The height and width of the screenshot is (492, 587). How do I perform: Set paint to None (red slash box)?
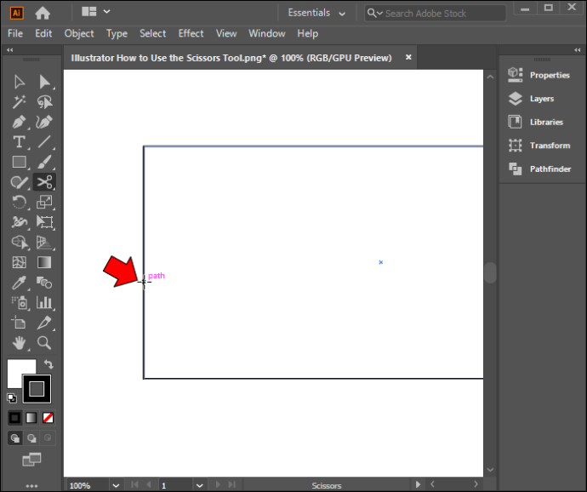point(48,418)
